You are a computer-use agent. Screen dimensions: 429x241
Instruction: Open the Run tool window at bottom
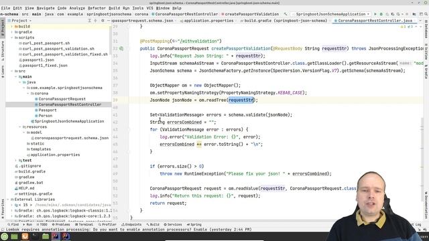pos(27,225)
